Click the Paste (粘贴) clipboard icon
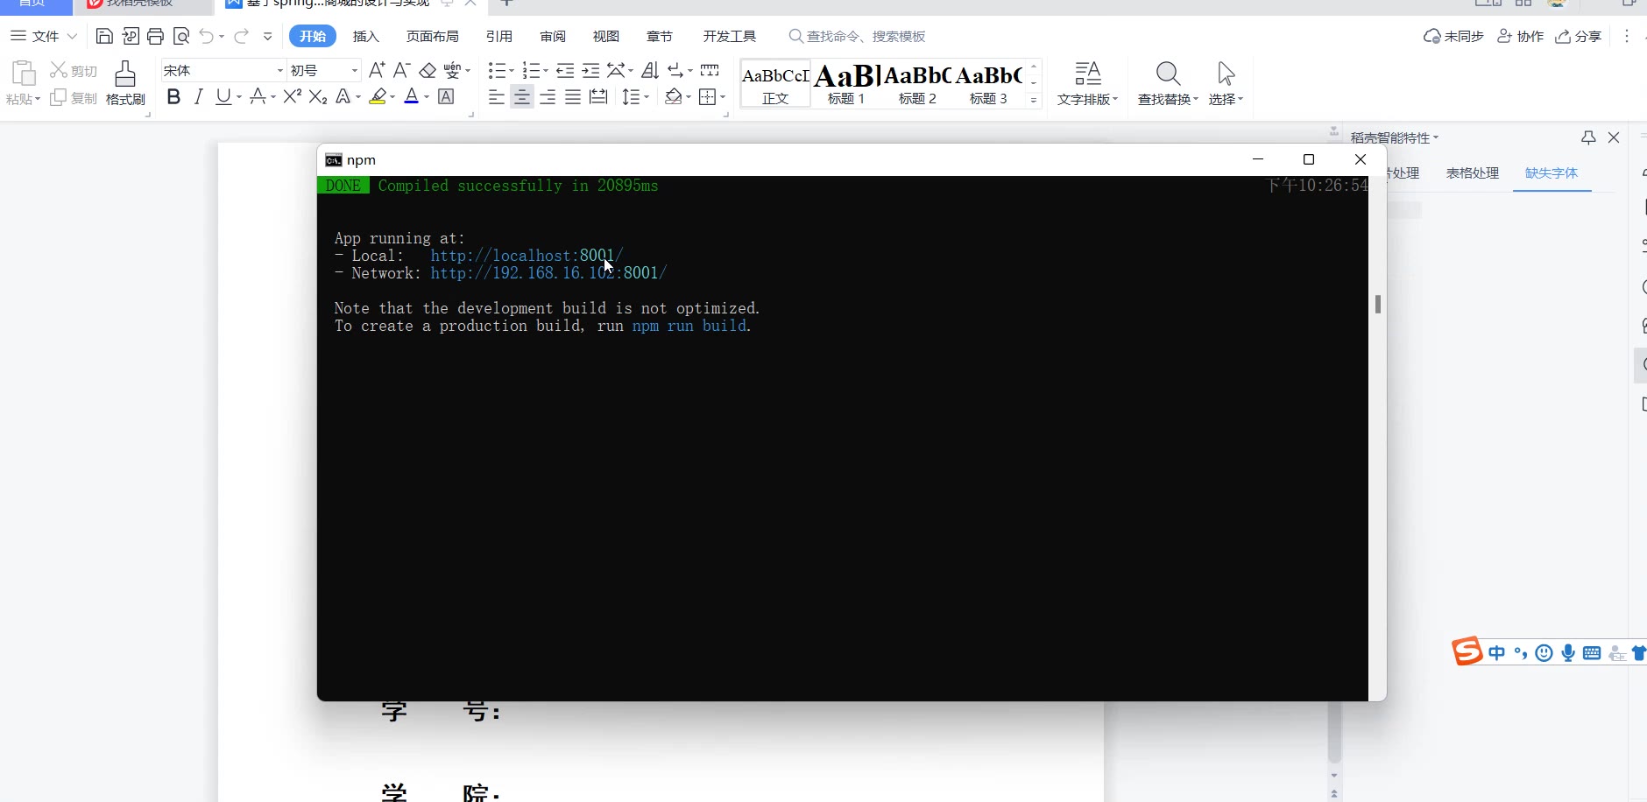The image size is (1647, 802). (x=24, y=74)
